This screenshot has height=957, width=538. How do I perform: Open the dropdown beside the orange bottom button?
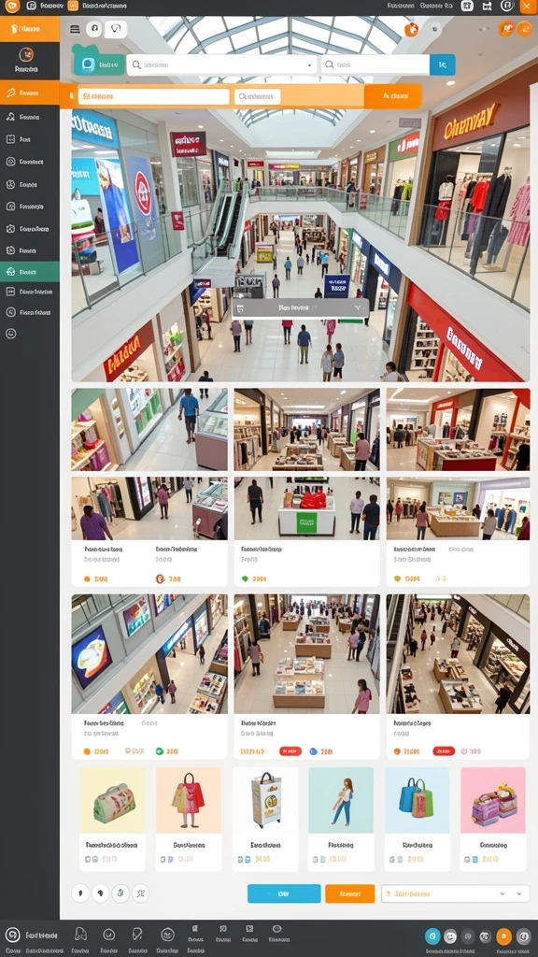point(455,893)
